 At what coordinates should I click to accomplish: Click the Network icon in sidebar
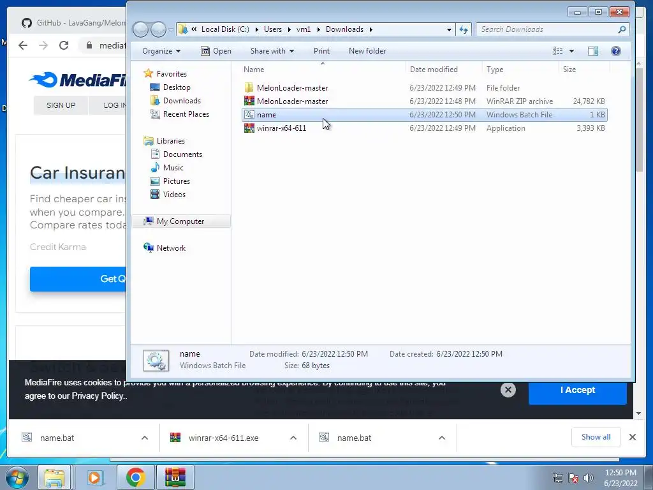[148, 248]
